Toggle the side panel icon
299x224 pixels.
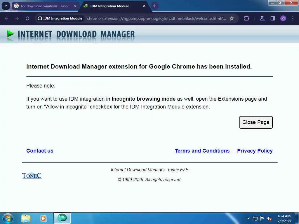click(272, 18)
